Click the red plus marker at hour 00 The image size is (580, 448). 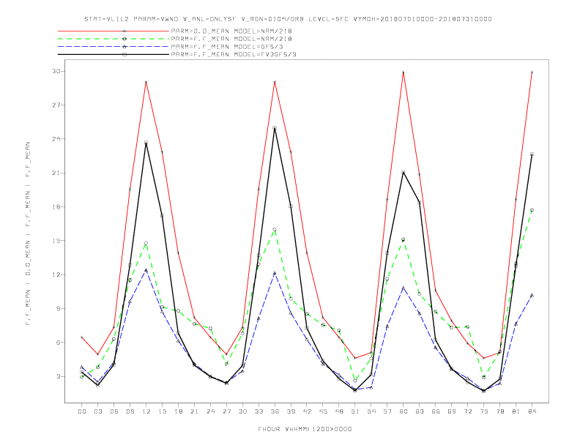82,337
